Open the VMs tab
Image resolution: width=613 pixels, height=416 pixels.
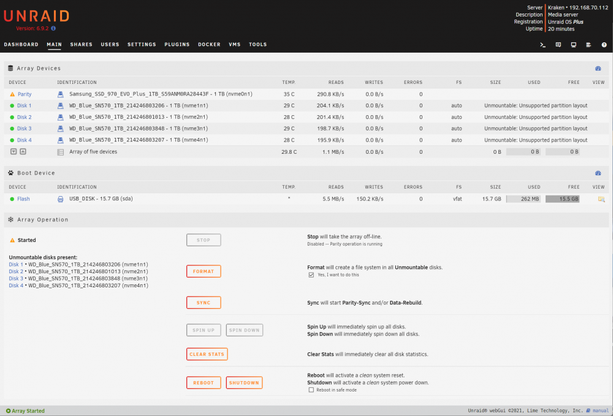coord(235,45)
